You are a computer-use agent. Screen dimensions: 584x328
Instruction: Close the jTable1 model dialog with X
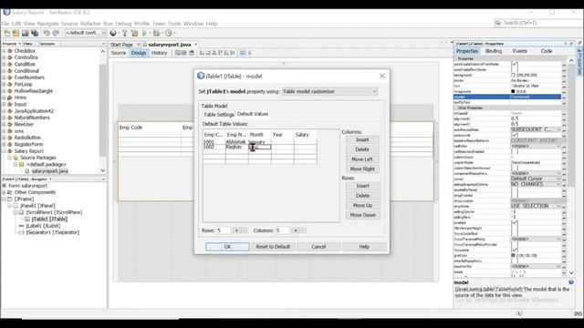pyautogui.click(x=381, y=76)
